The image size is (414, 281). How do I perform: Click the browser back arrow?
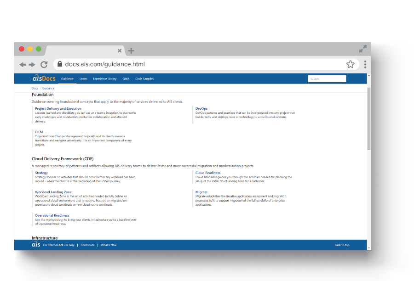(x=23, y=65)
